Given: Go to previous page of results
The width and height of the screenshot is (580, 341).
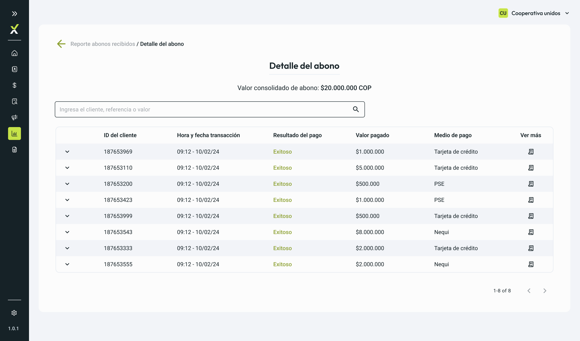Looking at the screenshot, I should coord(529,291).
